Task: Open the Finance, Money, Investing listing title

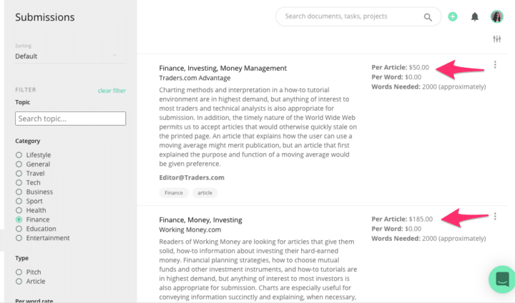Action: (x=200, y=220)
